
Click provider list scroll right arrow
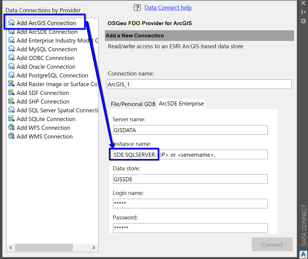94,248
